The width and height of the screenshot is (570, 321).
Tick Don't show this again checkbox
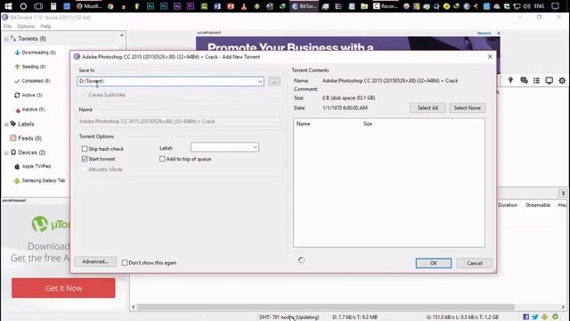(125, 262)
